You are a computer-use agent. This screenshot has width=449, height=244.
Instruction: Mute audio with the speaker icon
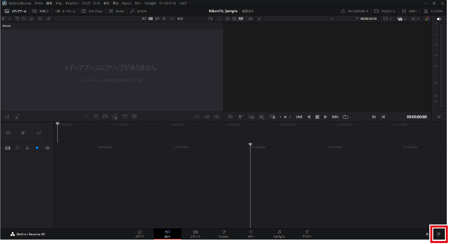(439, 19)
